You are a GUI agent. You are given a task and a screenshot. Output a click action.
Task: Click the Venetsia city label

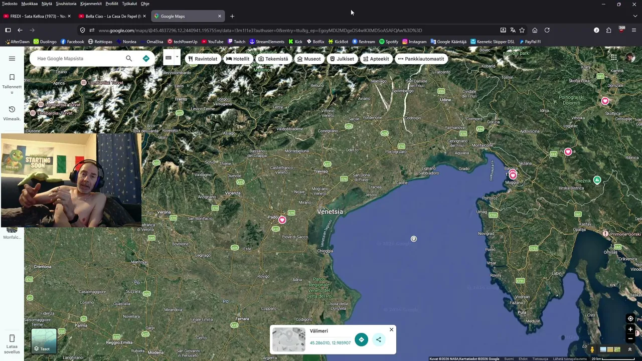click(330, 212)
